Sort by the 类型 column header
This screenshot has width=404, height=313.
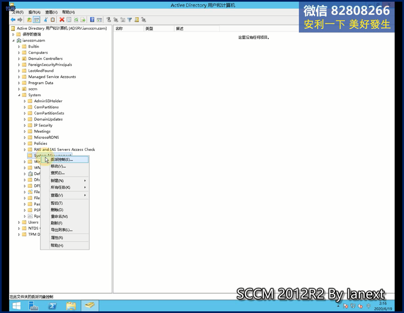[159, 29]
